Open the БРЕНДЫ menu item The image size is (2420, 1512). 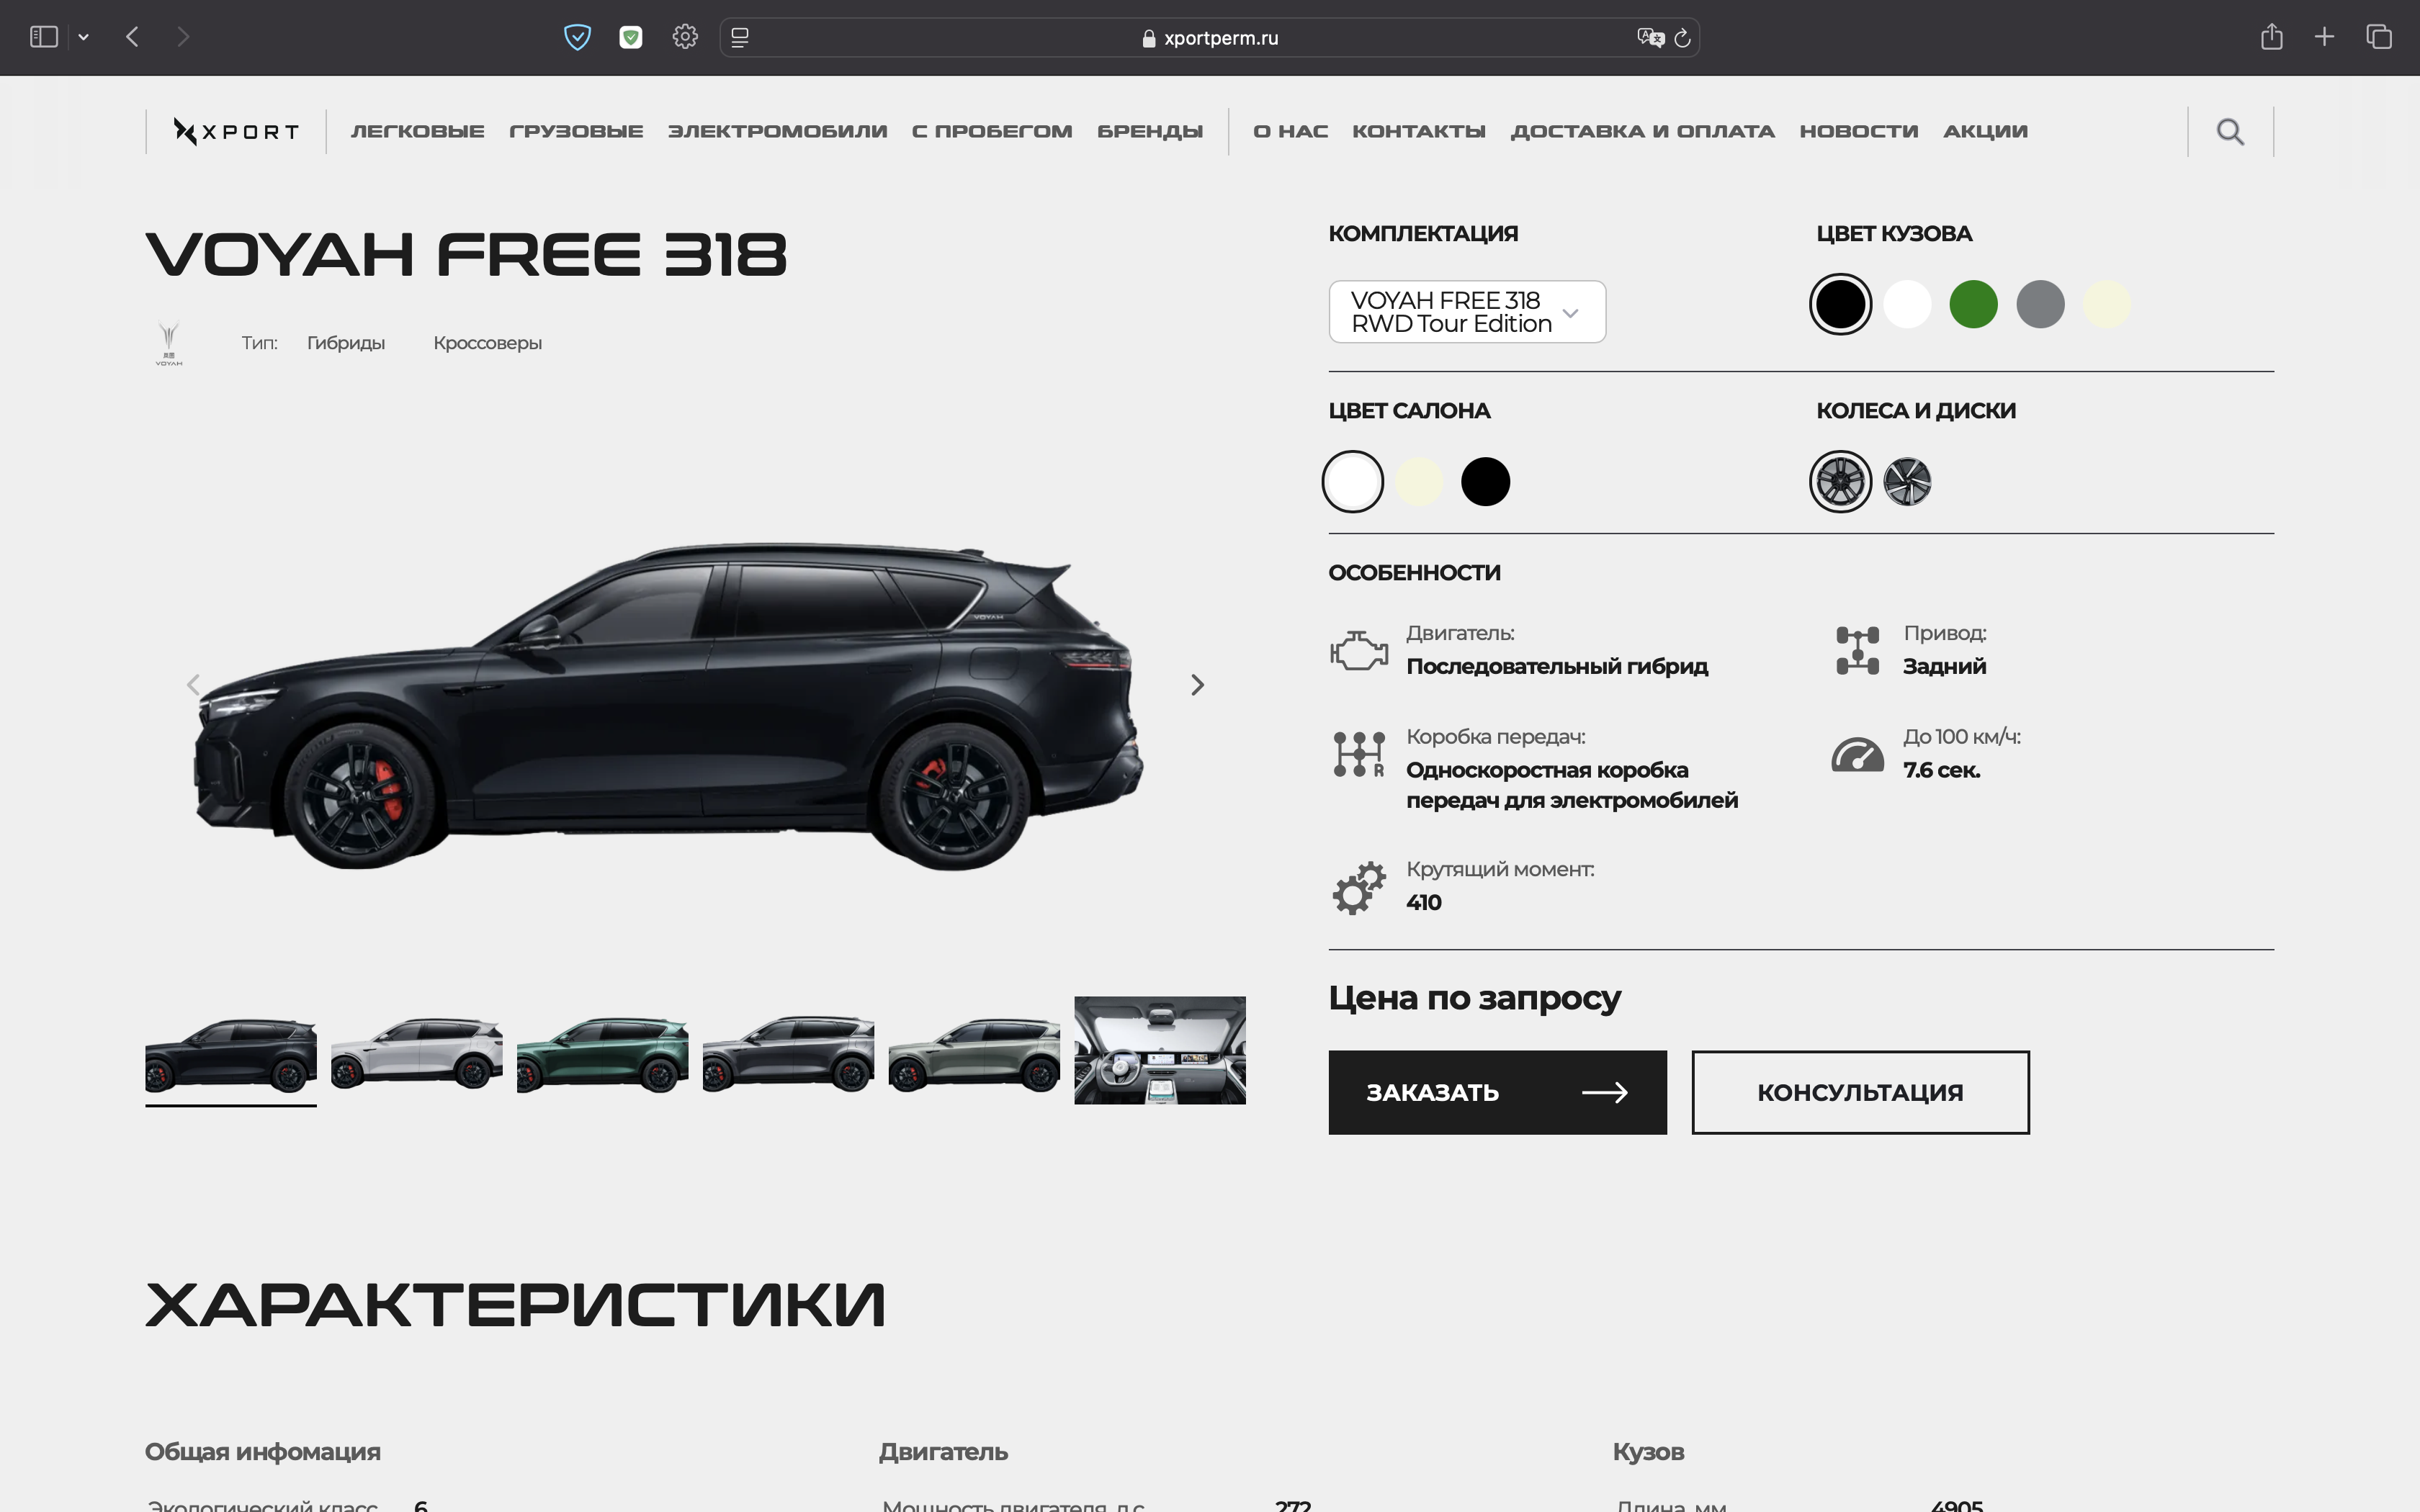[1150, 131]
